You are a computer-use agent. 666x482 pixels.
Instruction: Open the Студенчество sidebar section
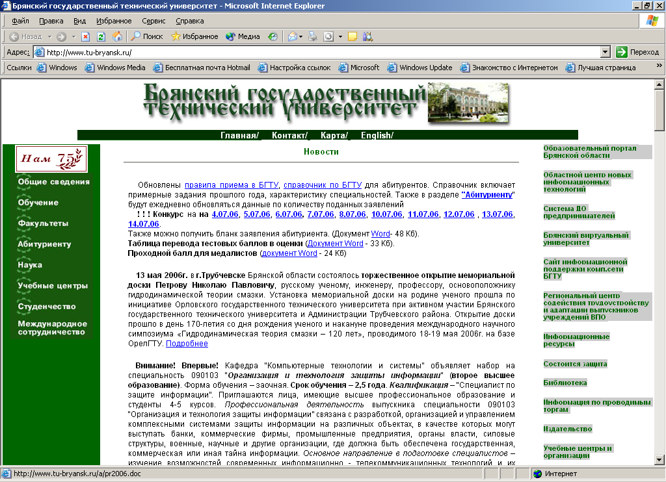[47, 307]
